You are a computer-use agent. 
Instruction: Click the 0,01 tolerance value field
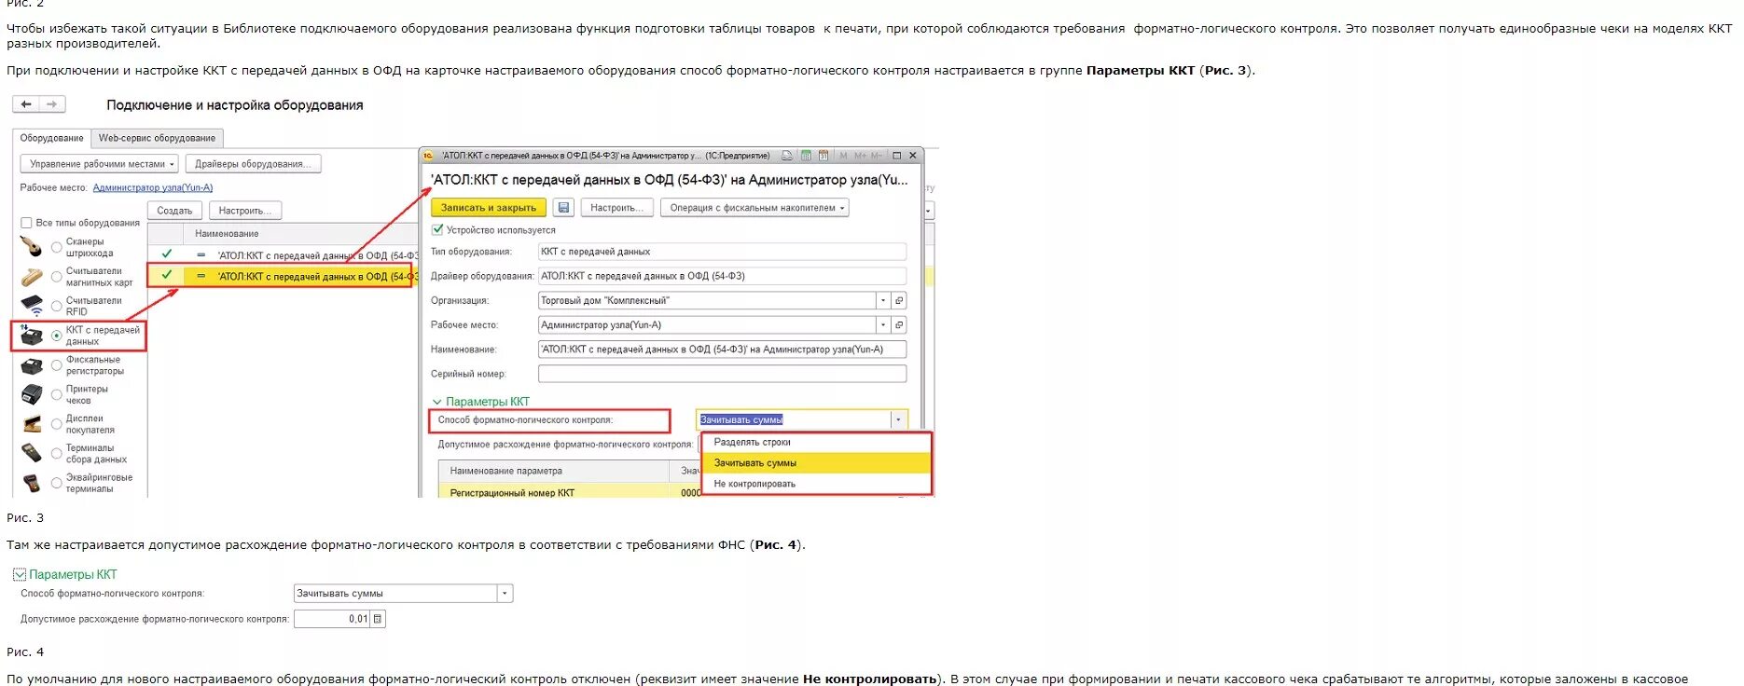pos(332,619)
